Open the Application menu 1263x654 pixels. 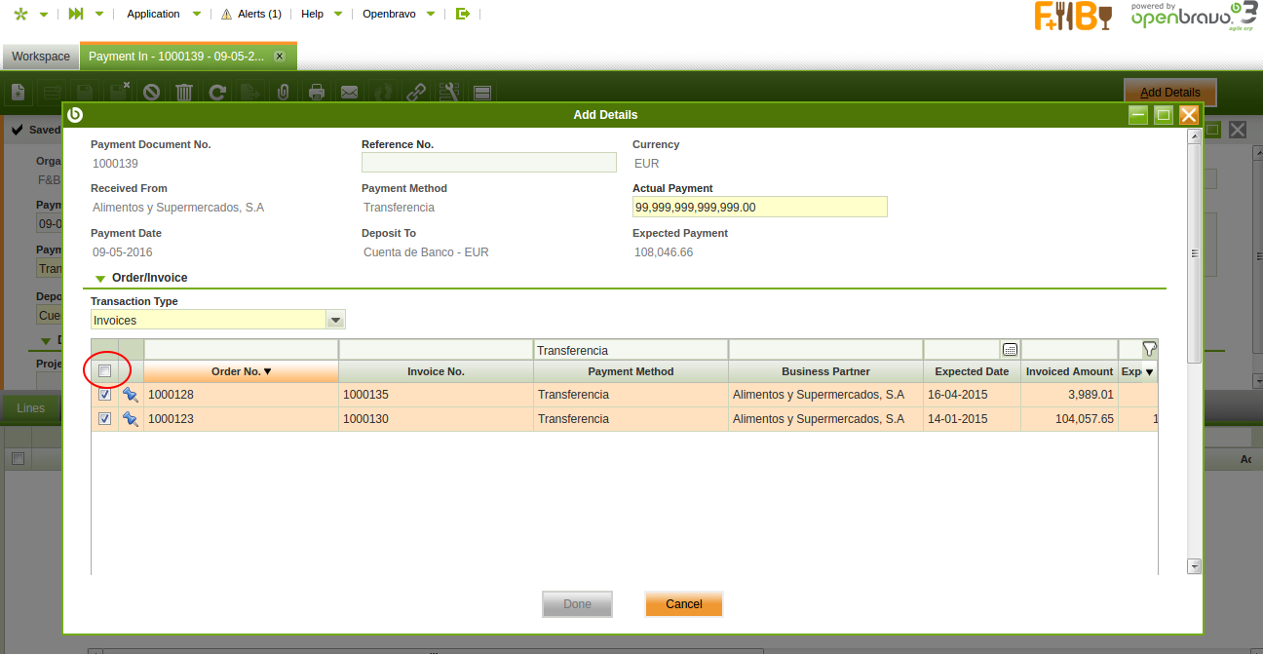(x=154, y=14)
